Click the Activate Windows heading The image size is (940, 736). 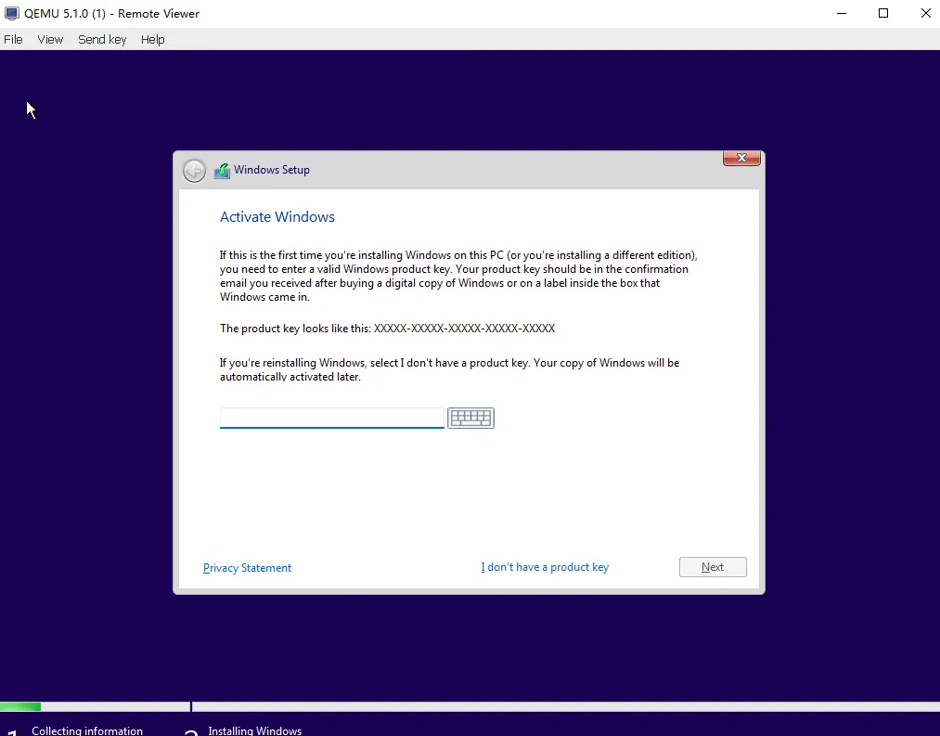point(277,217)
